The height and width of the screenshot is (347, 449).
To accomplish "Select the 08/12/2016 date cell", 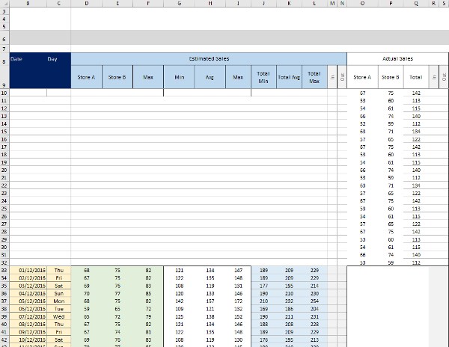I will coord(28,324).
